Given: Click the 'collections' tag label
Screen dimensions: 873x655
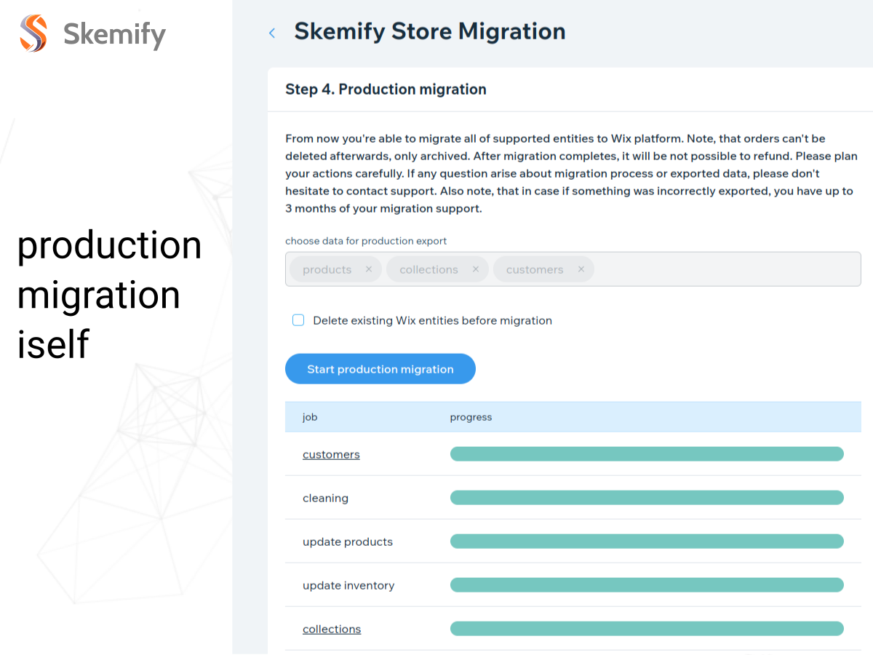Looking at the screenshot, I should (x=428, y=269).
